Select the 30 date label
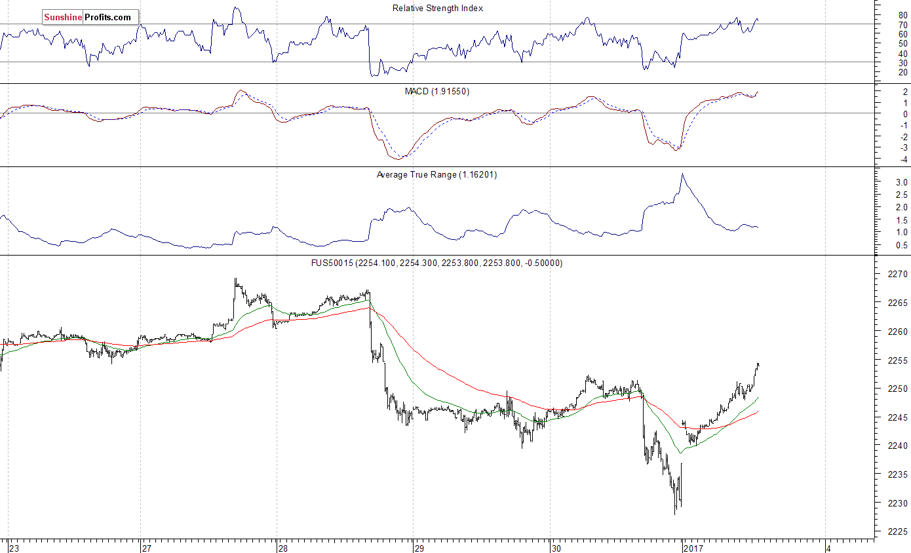 [x=556, y=548]
